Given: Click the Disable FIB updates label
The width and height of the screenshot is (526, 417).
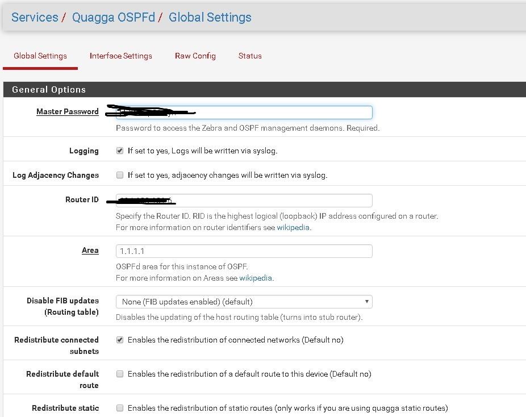Looking at the screenshot, I should [x=62, y=306].
